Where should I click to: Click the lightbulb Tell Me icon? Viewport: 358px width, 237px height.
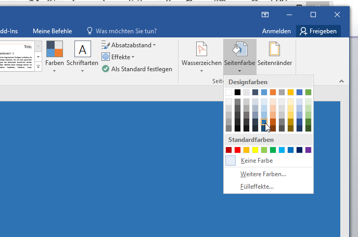(x=89, y=31)
